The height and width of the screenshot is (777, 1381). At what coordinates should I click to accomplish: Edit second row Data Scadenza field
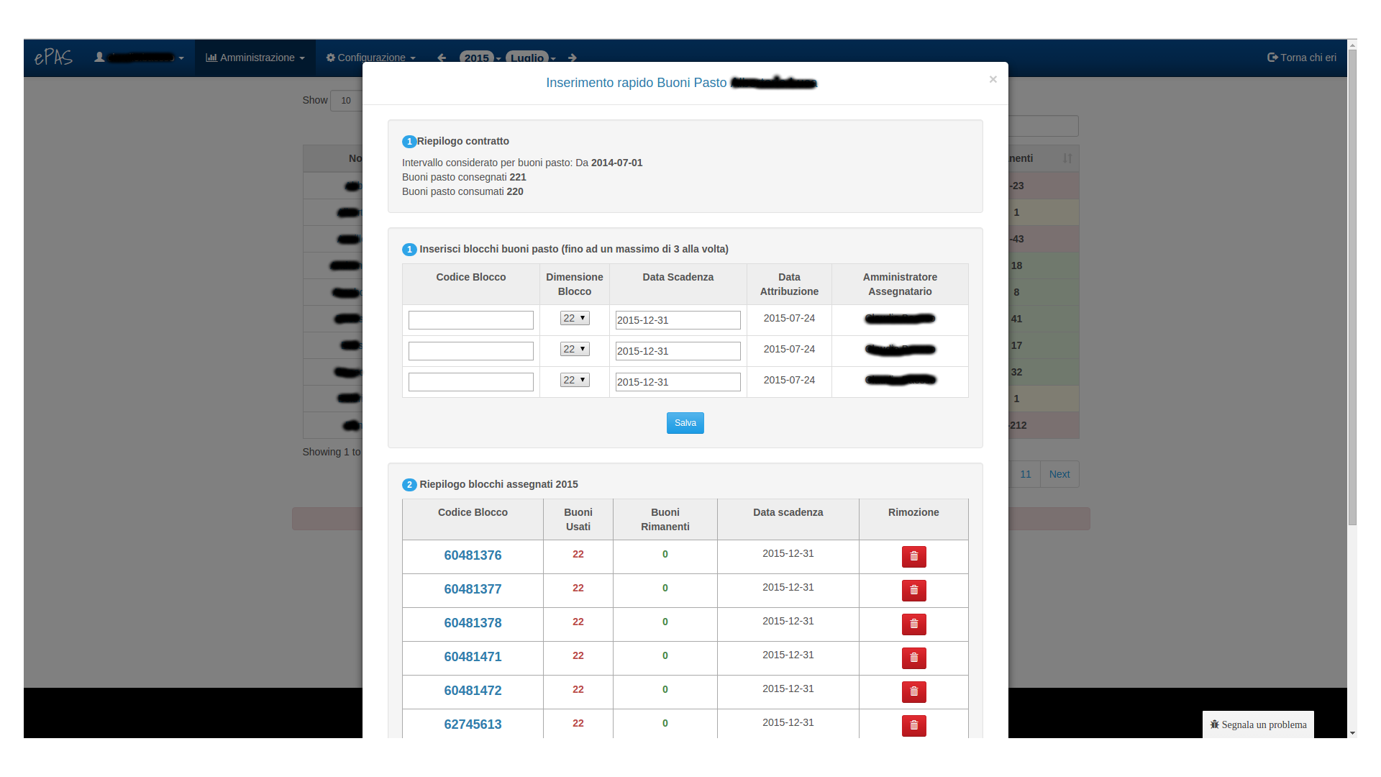click(678, 351)
